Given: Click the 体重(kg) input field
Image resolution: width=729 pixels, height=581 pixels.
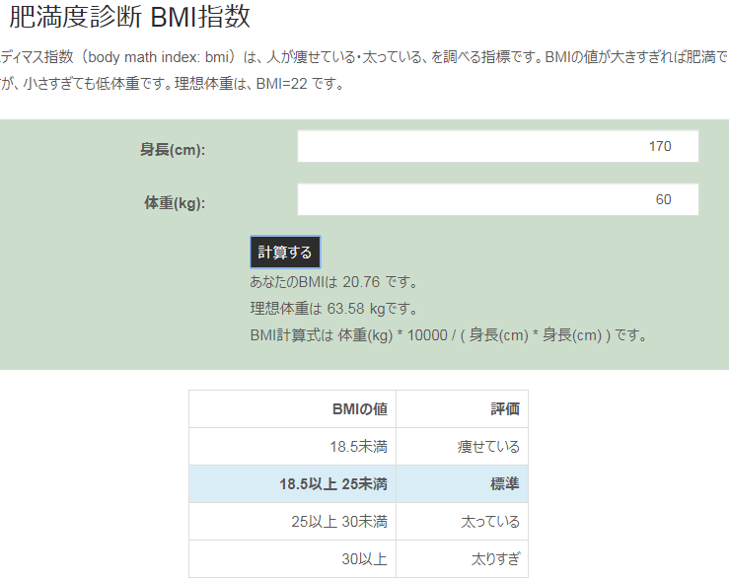Looking at the screenshot, I should click(x=497, y=199).
